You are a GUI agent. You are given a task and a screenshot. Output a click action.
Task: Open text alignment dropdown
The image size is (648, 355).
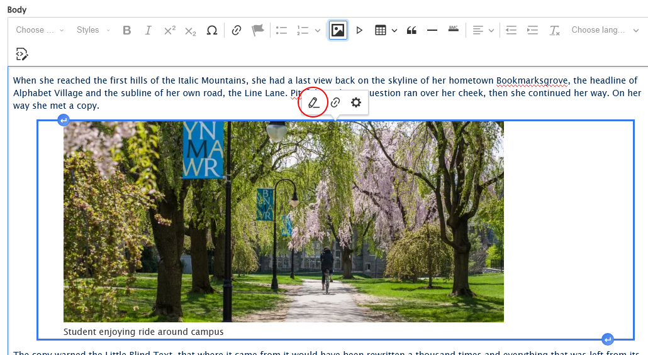[x=483, y=30]
